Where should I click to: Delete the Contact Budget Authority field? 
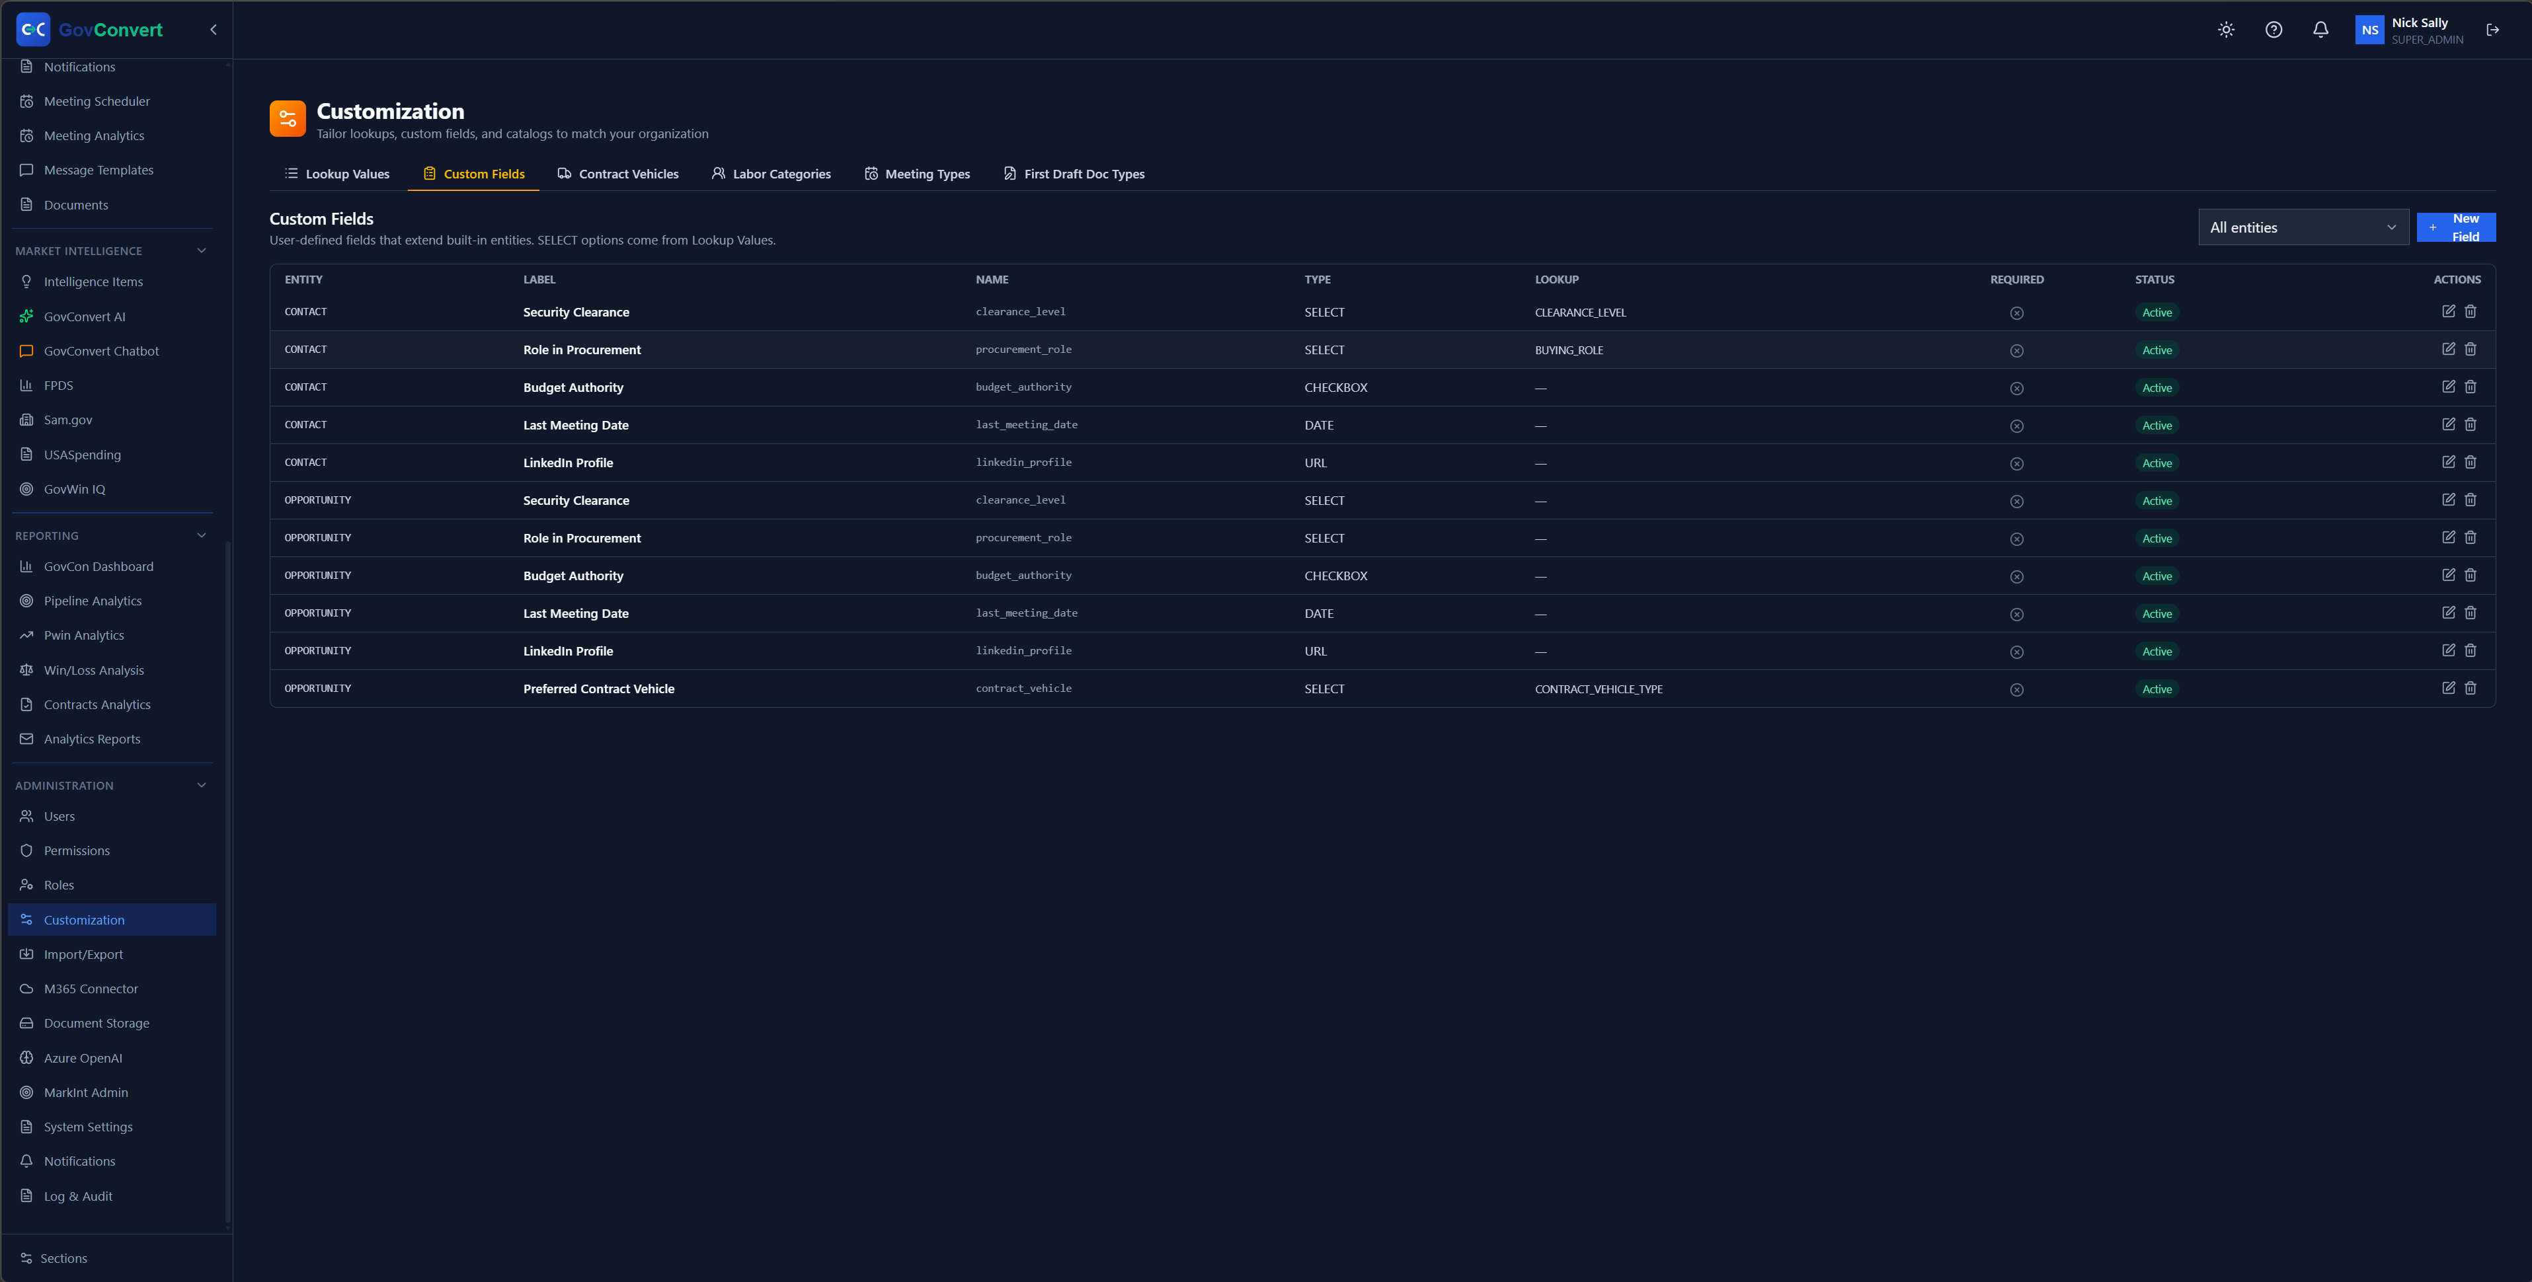(x=2470, y=387)
